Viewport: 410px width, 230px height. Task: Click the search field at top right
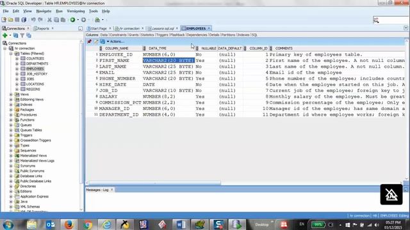click(x=391, y=20)
